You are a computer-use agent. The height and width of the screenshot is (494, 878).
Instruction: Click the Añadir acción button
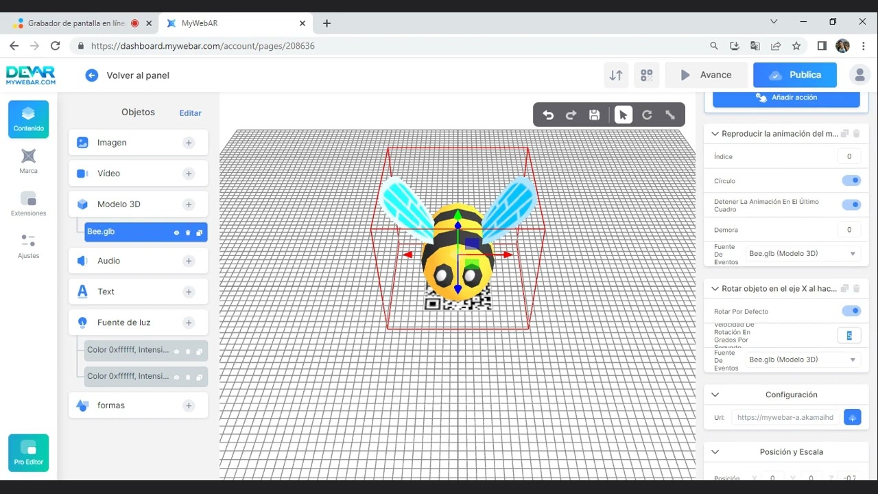coord(786,98)
